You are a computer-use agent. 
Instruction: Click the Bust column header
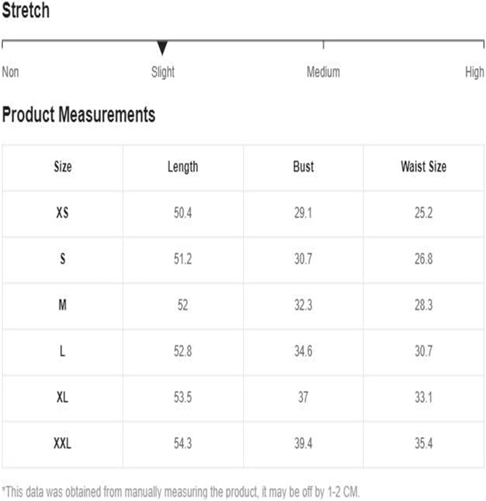click(x=303, y=167)
